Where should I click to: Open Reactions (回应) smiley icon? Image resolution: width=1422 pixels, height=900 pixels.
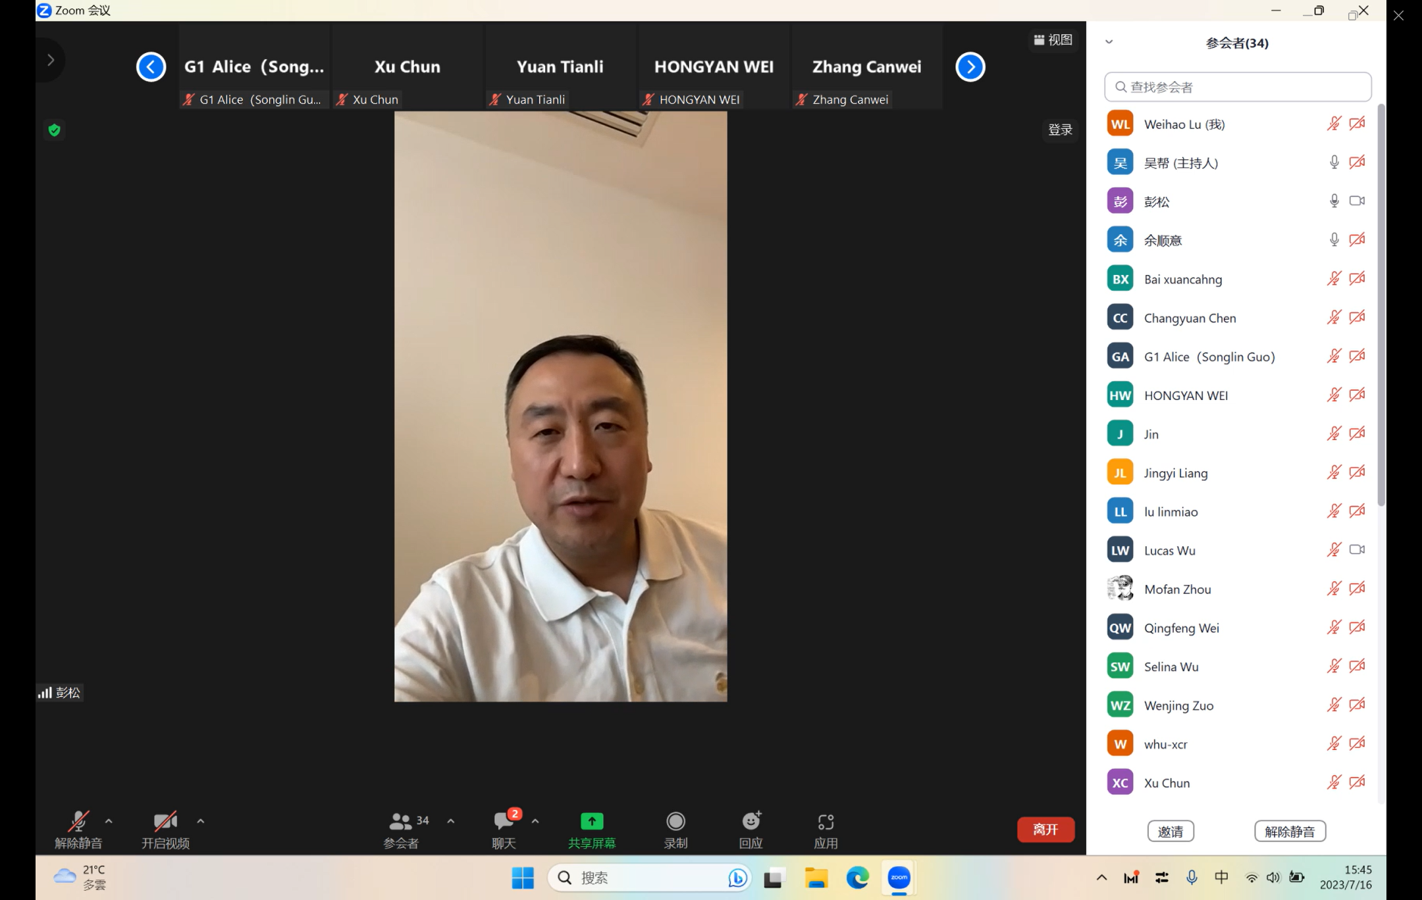[x=750, y=822]
